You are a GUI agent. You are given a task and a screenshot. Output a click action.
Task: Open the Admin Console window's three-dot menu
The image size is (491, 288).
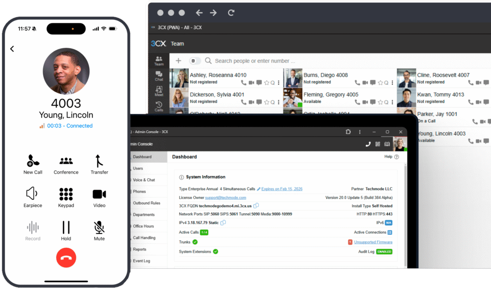coord(360,132)
